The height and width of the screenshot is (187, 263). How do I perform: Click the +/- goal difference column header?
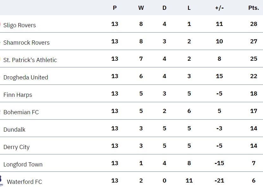click(x=219, y=8)
